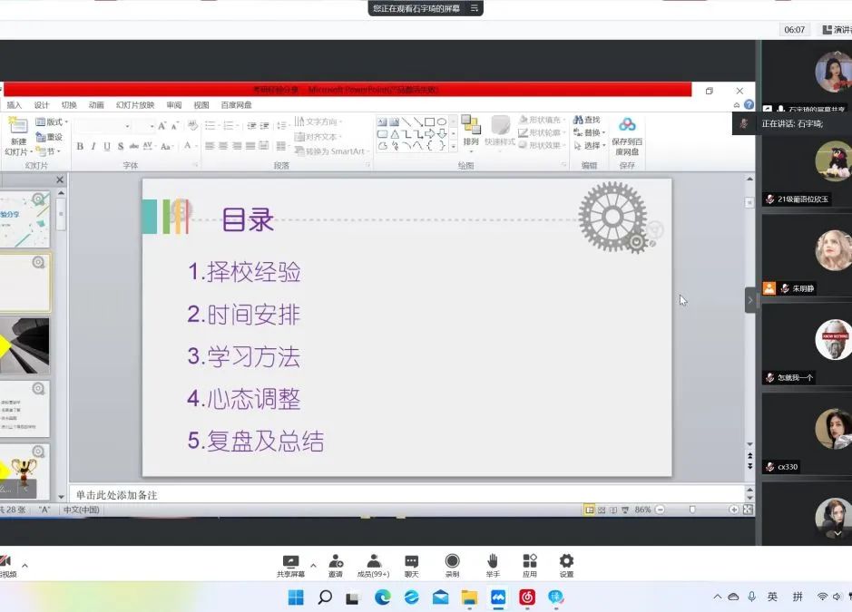Screen dimensions: 852x612
Task: Open the font name combo box
Action: click(103, 126)
